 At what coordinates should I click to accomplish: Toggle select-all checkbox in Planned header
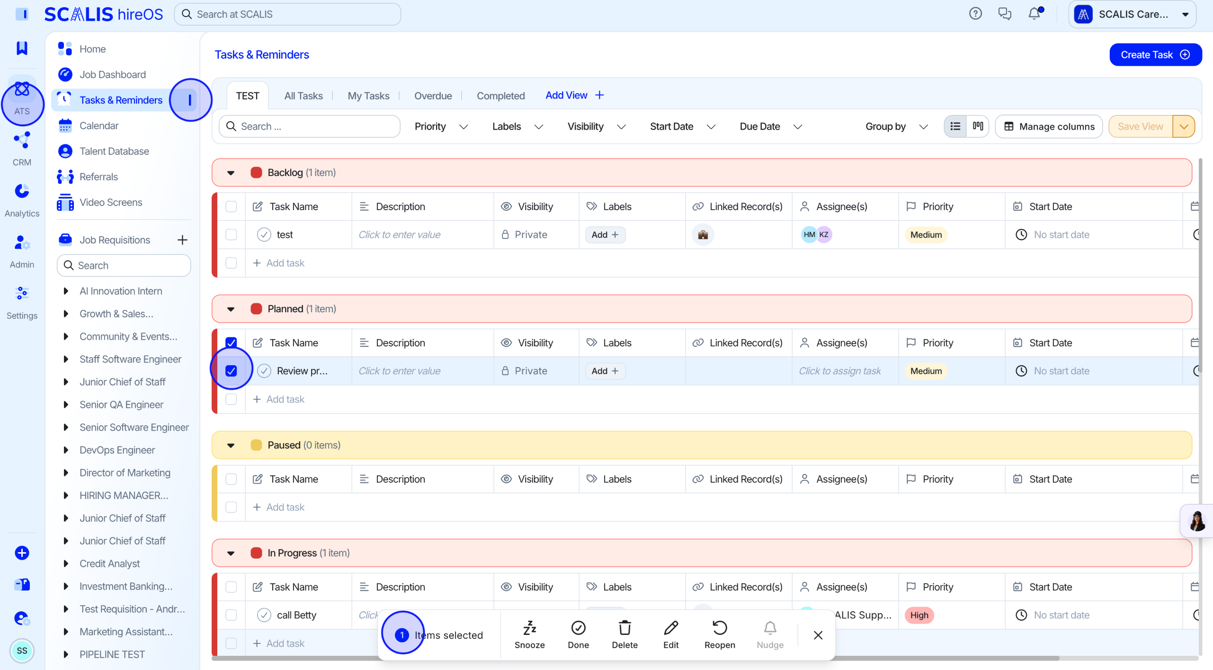pyautogui.click(x=231, y=343)
